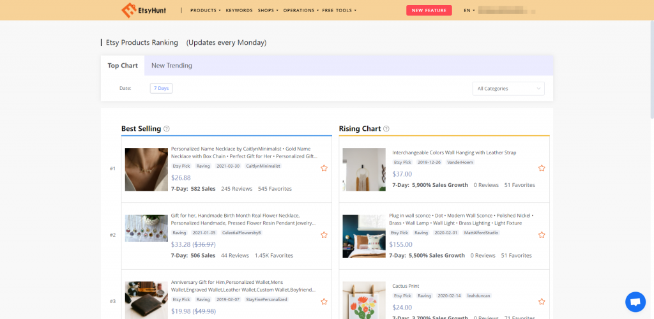Open the gold necklace product thumbnail
654x319 pixels.
coord(146,169)
